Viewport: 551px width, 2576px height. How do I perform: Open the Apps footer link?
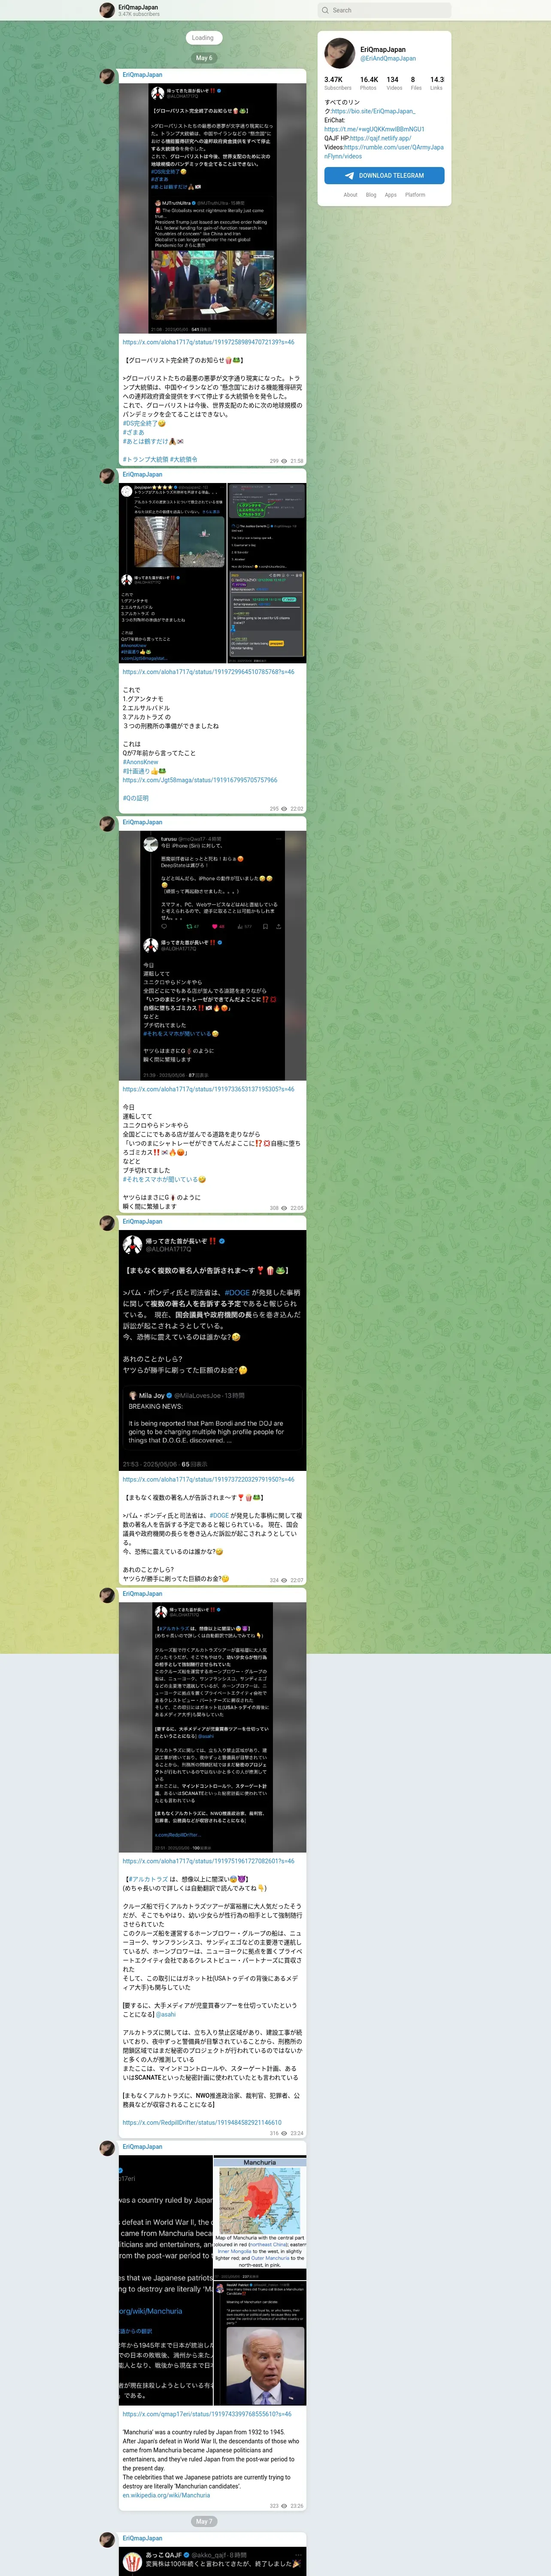tap(391, 195)
